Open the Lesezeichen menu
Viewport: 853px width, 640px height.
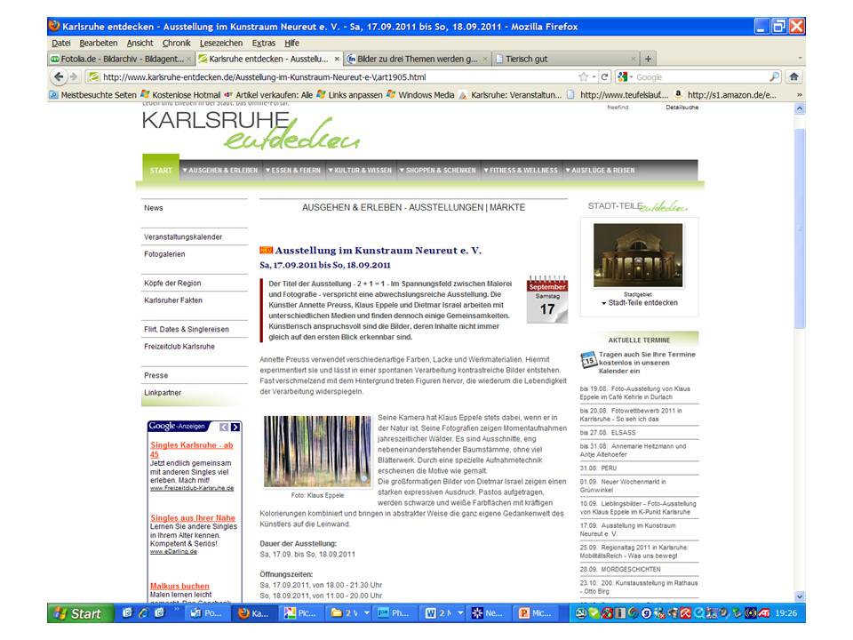pos(221,43)
